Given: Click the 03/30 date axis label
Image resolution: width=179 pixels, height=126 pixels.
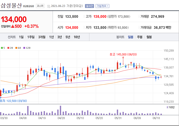Looking at the screenshot, I should 4,118.
